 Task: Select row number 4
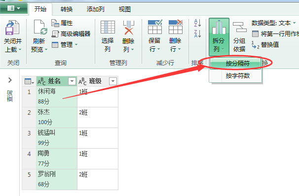point(29,159)
